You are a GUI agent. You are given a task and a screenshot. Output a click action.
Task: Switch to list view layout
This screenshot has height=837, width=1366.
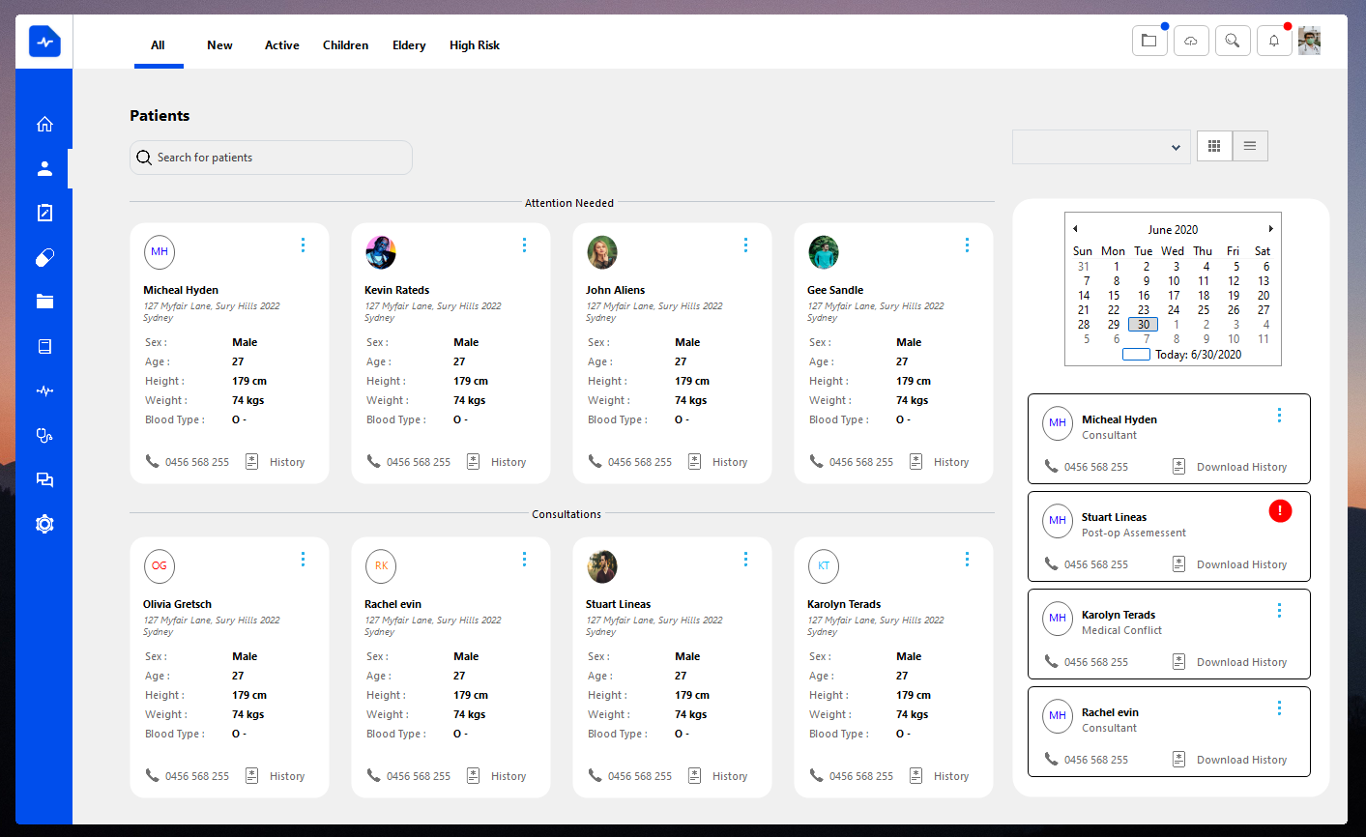pos(1250,145)
